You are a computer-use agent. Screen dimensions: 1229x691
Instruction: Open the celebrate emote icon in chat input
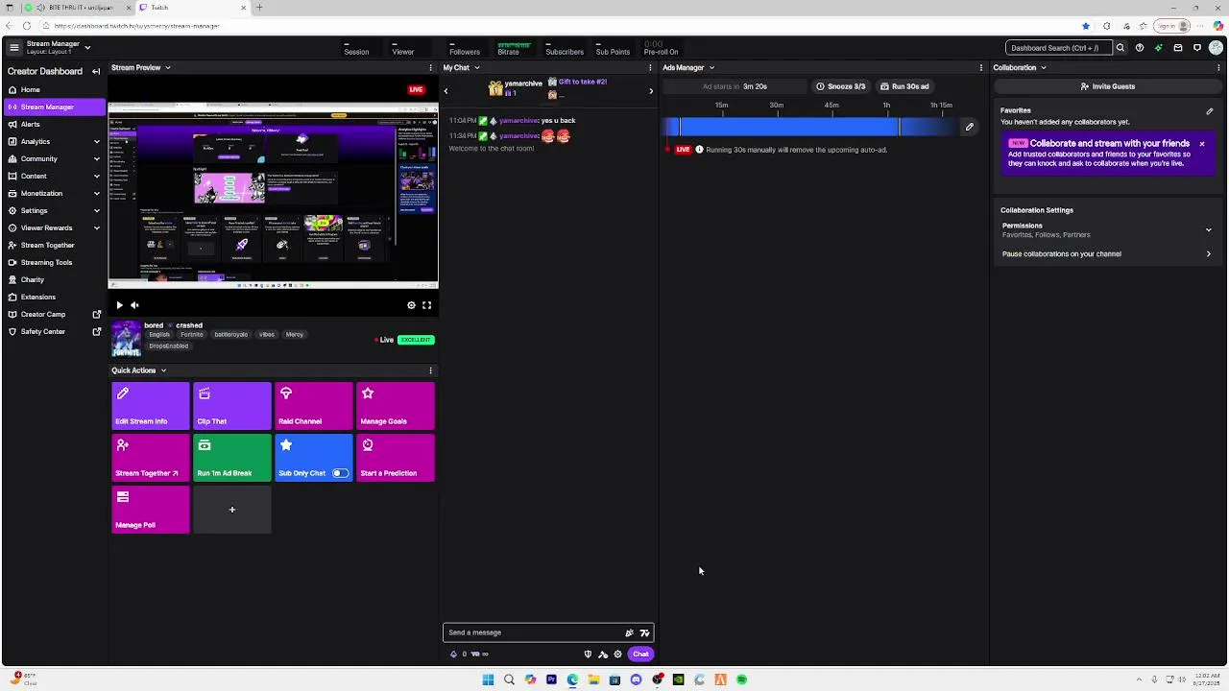pyautogui.click(x=629, y=632)
